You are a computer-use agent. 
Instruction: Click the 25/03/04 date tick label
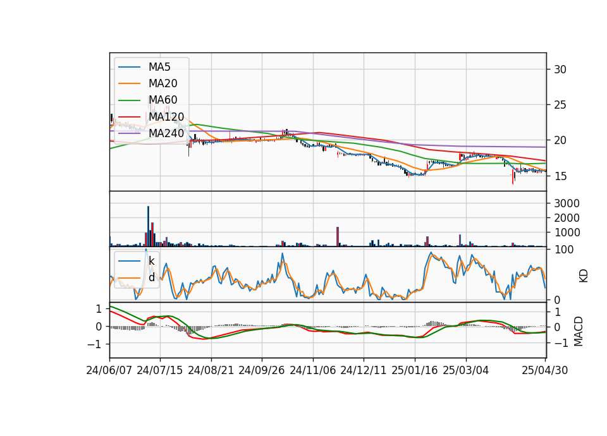(x=466, y=370)
